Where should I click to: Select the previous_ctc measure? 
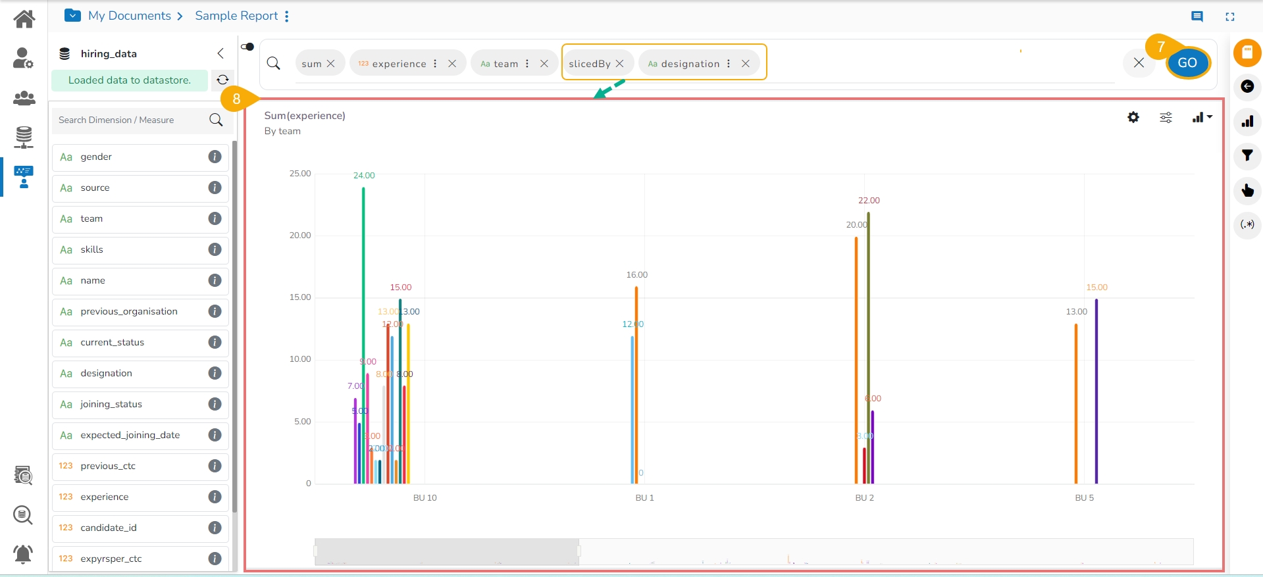(140, 466)
